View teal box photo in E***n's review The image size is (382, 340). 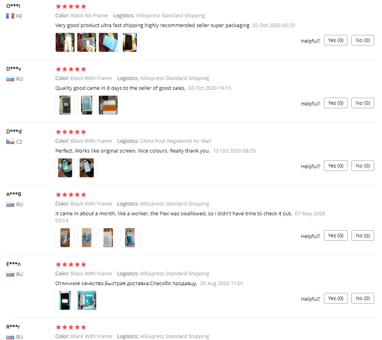pos(87,300)
